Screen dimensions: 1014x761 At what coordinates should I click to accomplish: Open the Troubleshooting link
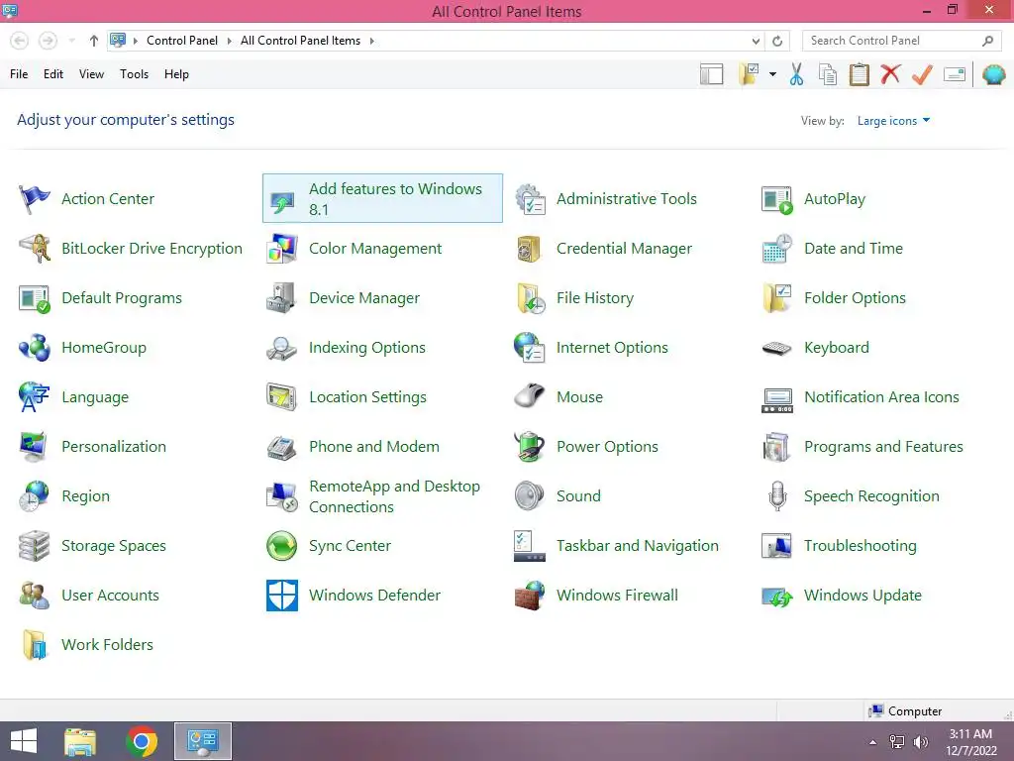tap(861, 546)
